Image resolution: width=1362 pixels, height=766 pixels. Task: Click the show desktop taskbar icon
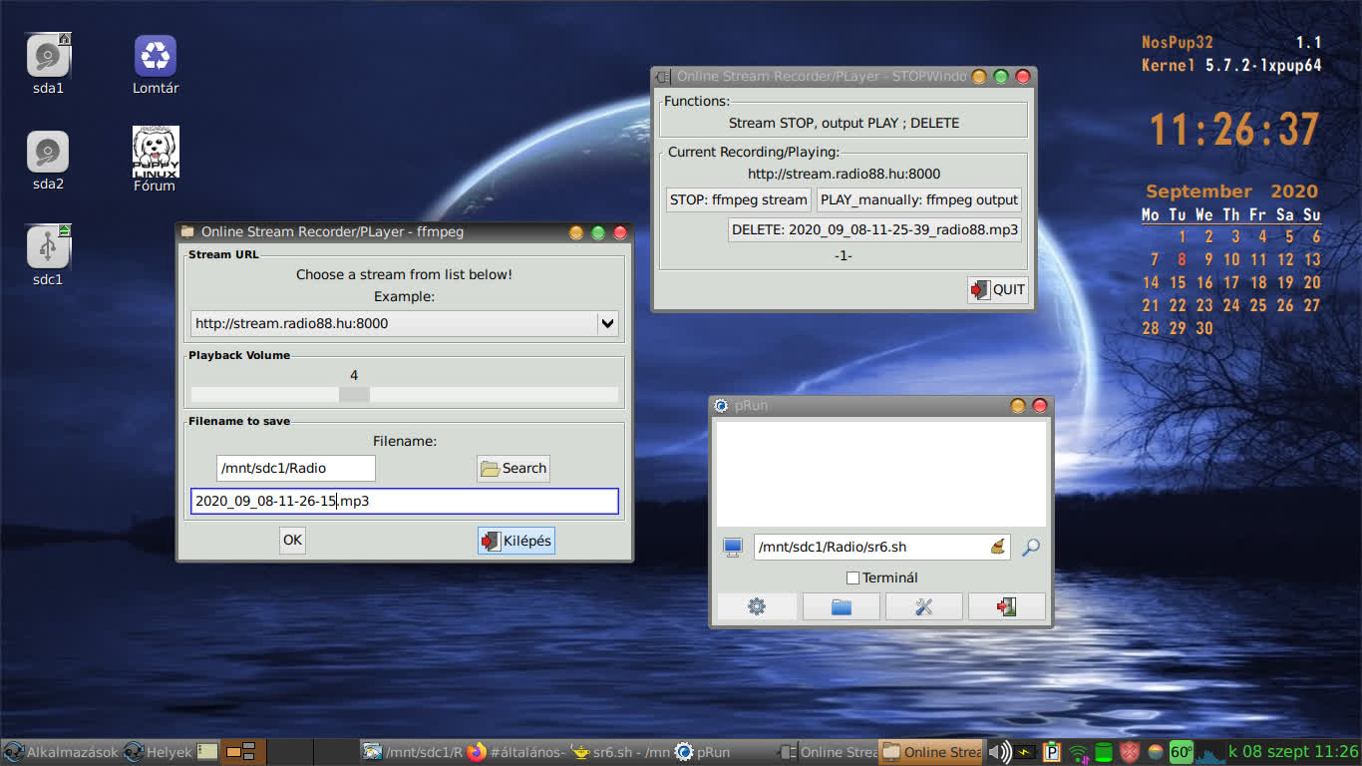point(207,752)
